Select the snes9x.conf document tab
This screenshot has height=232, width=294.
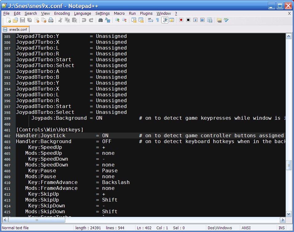click(x=15, y=30)
